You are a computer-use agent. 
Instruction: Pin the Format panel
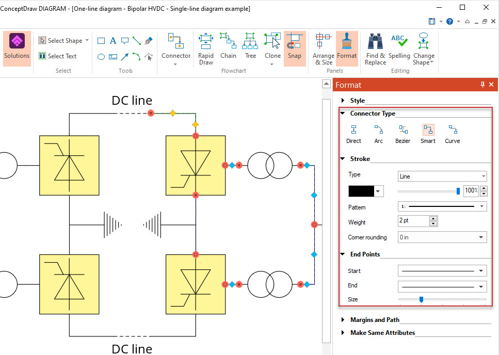[482, 84]
